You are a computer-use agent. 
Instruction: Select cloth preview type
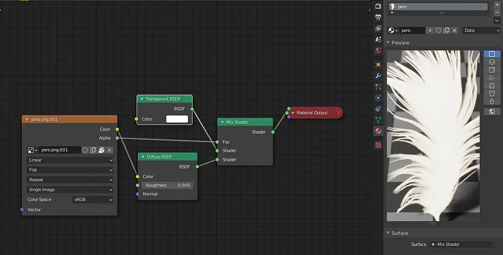click(492, 93)
